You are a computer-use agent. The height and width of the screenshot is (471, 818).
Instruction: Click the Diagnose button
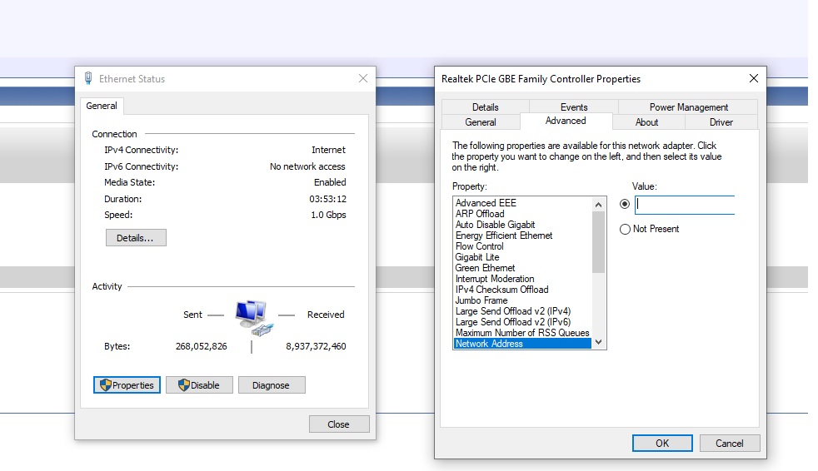pyautogui.click(x=272, y=385)
